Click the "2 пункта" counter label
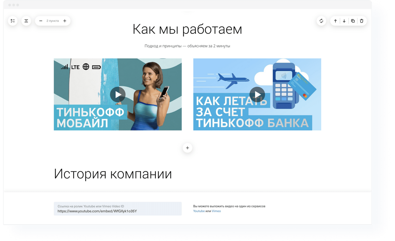 (x=53, y=21)
